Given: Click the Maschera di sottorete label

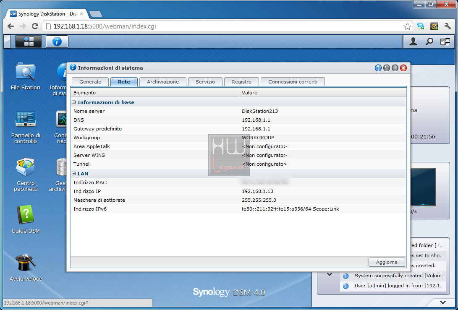Looking at the screenshot, I should coord(99,200).
